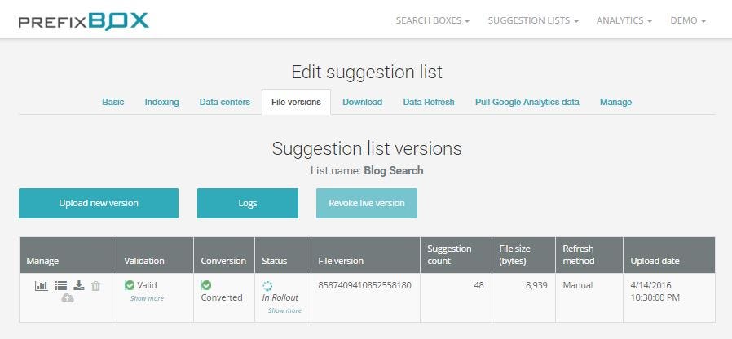The width and height of the screenshot is (732, 339).
Task: Open the Demo account dropdown
Action: click(688, 20)
